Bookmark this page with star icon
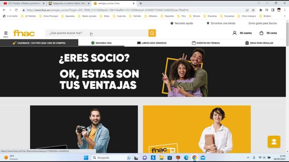289x162 pixels. pyautogui.click(x=253, y=10)
